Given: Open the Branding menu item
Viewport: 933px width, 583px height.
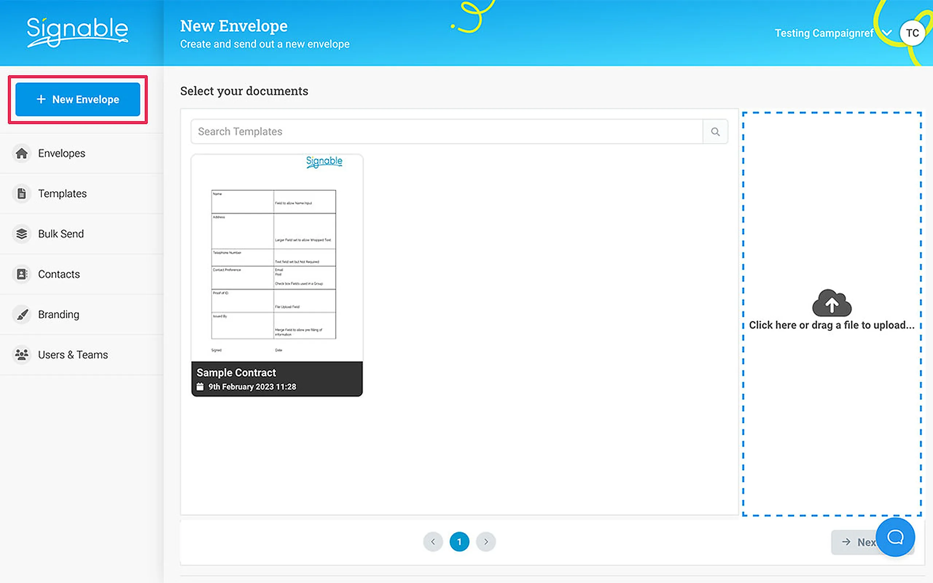Looking at the screenshot, I should coord(82,314).
